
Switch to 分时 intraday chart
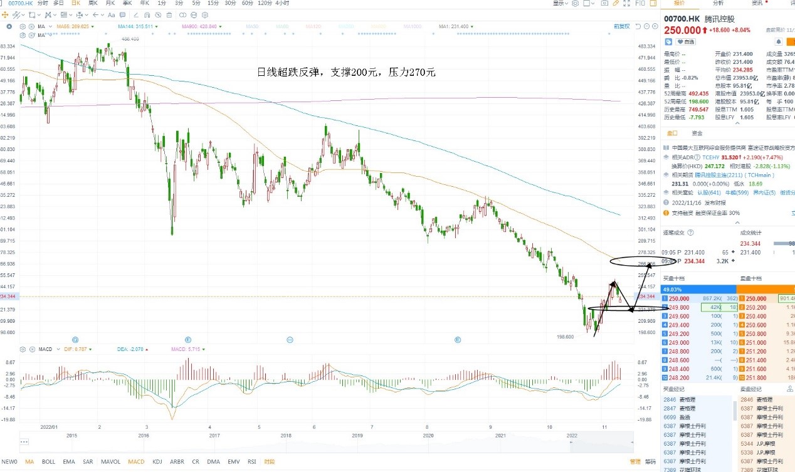tap(42, 3)
